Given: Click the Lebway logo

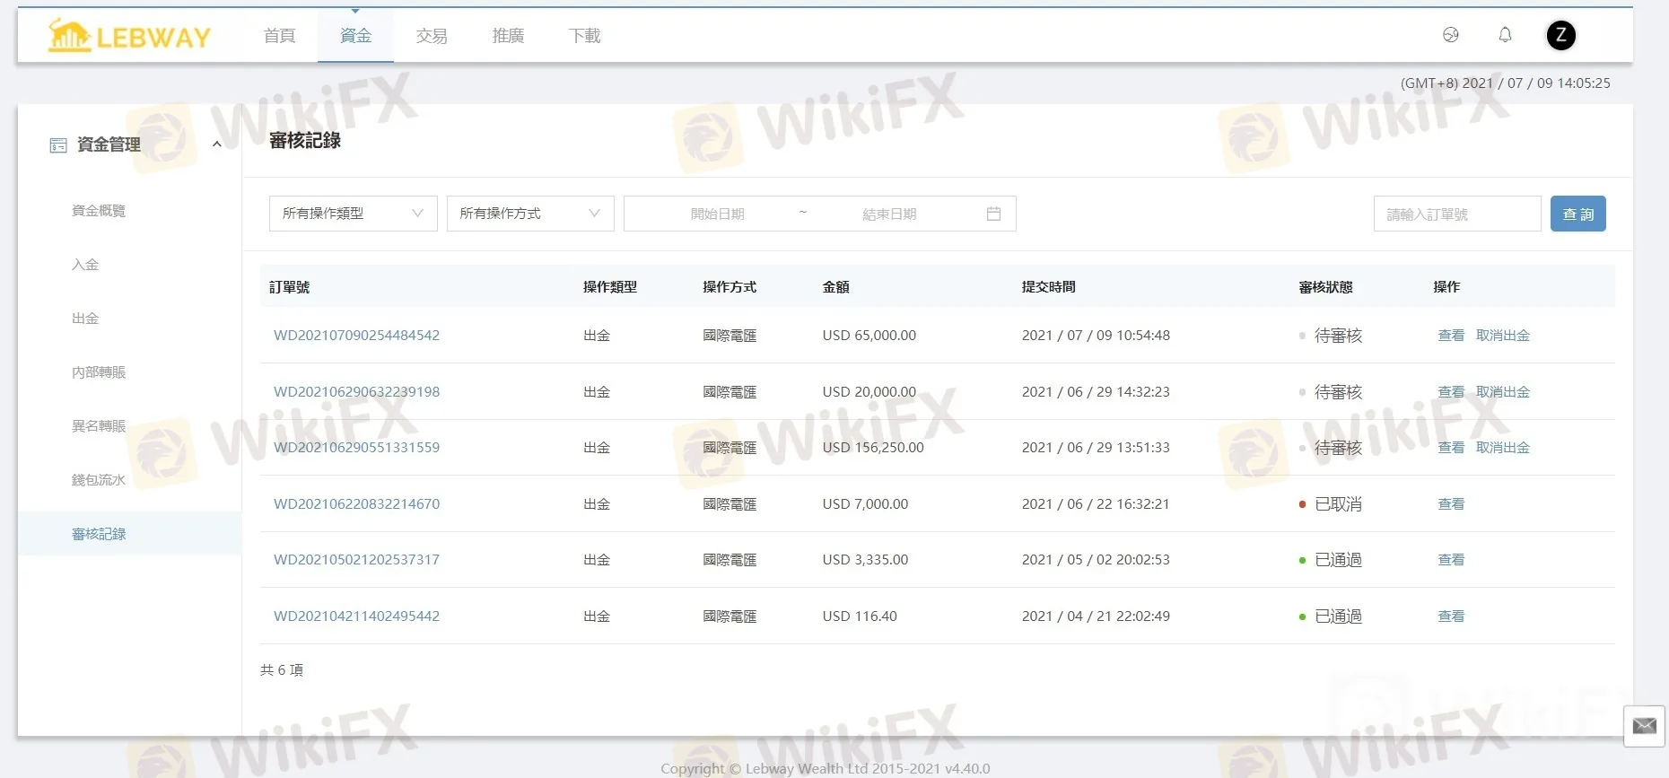Looking at the screenshot, I should (x=129, y=36).
